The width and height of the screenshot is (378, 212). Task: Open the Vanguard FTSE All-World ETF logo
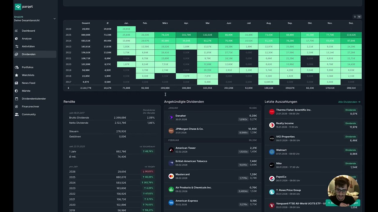[x=272, y=205]
